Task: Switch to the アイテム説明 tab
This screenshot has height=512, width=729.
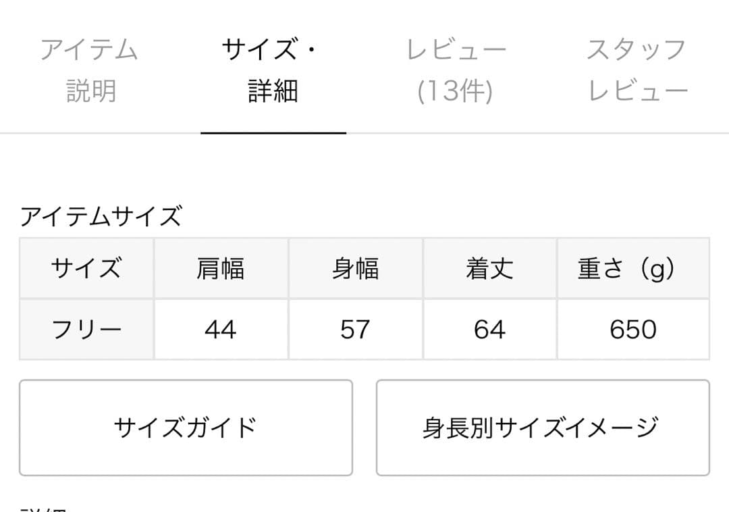Action: [x=90, y=70]
